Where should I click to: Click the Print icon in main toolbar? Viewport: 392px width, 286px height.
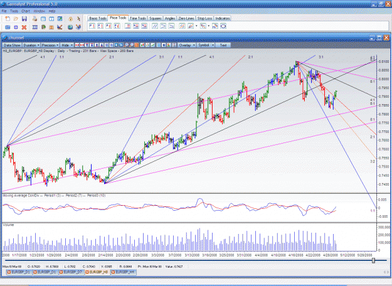34,19
